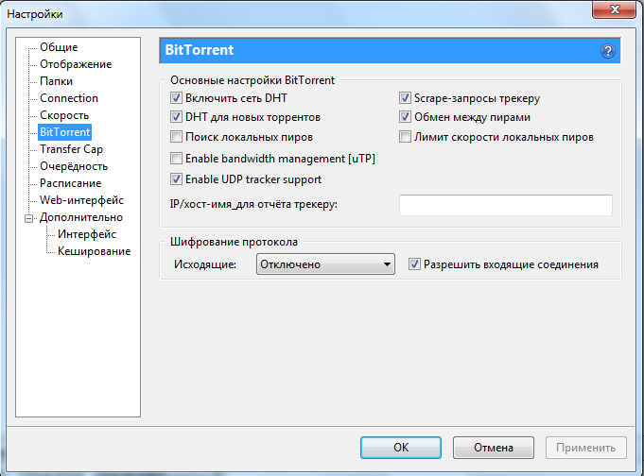Disable Enable UDP tracker support
Screen dimensions: 644x476
(x=176, y=179)
